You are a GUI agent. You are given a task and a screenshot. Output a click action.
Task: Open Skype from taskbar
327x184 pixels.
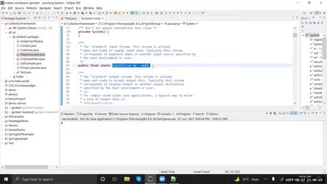(x=138, y=179)
